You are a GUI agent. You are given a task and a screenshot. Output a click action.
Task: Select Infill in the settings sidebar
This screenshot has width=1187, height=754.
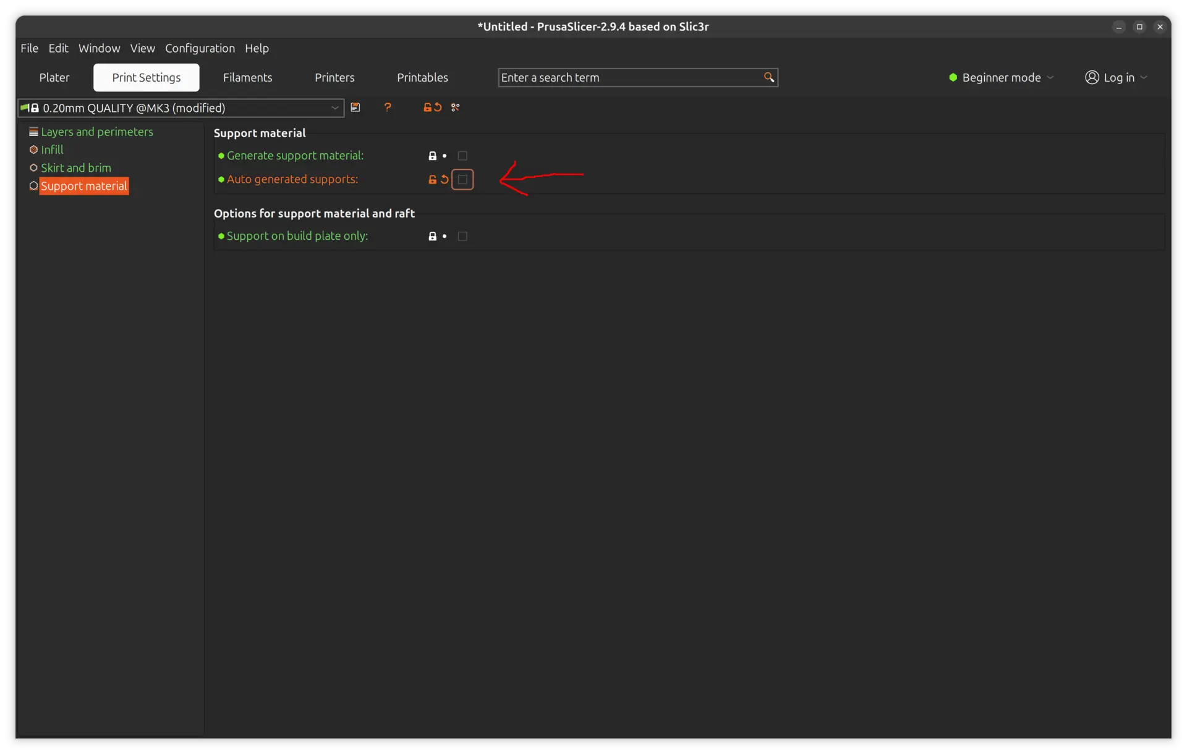[x=53, y=150]
